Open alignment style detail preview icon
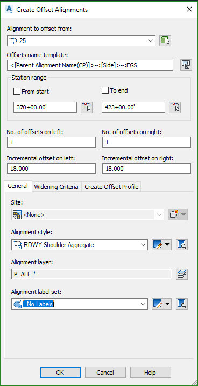Viewport: 198px width, 386px height. 182,245
